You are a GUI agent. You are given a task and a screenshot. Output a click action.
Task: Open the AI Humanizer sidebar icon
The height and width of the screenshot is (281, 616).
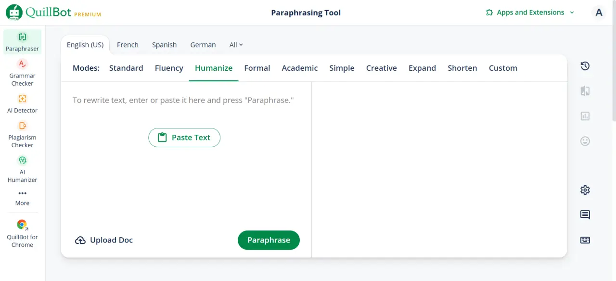click(x=22, y=160)
